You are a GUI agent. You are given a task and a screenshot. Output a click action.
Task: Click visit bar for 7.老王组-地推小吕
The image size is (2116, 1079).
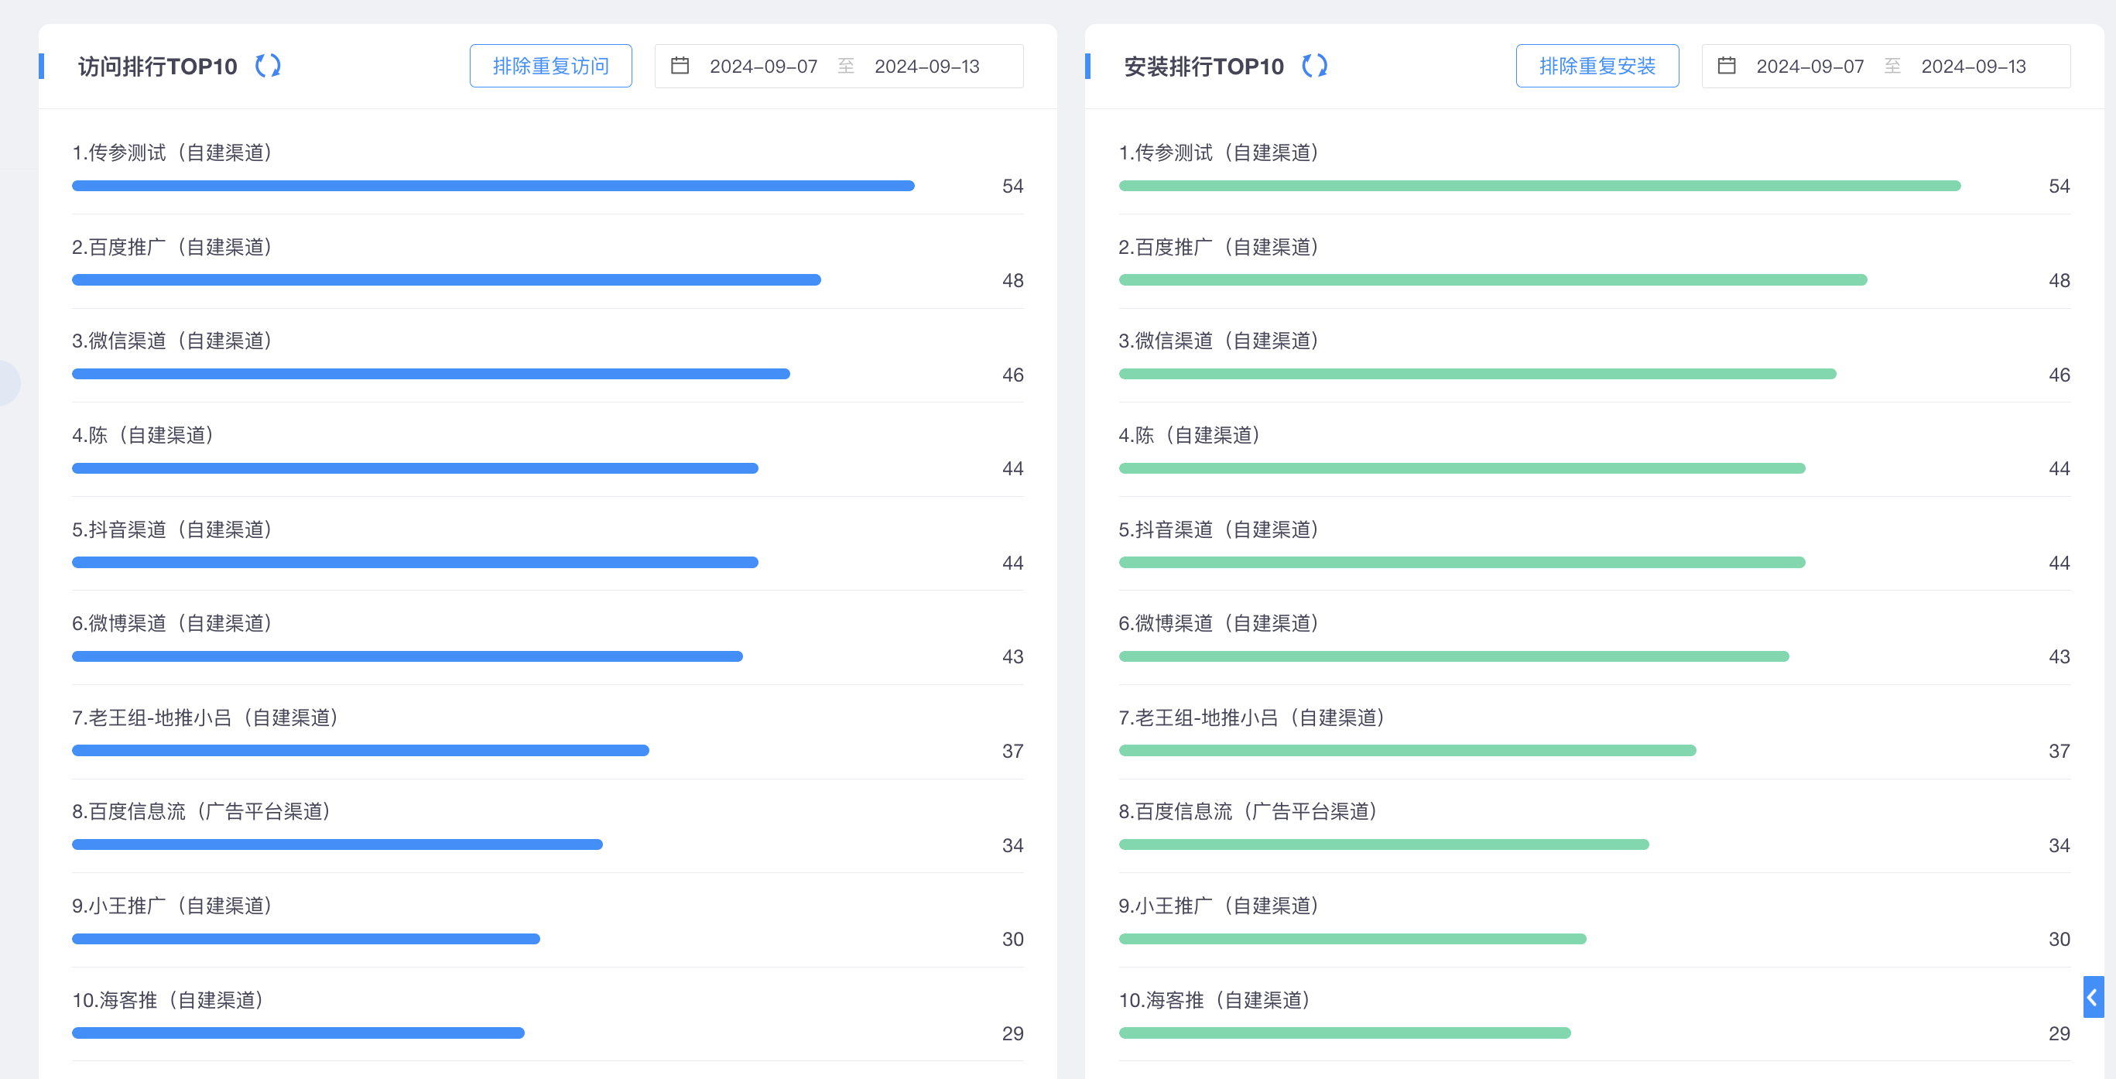361,750
